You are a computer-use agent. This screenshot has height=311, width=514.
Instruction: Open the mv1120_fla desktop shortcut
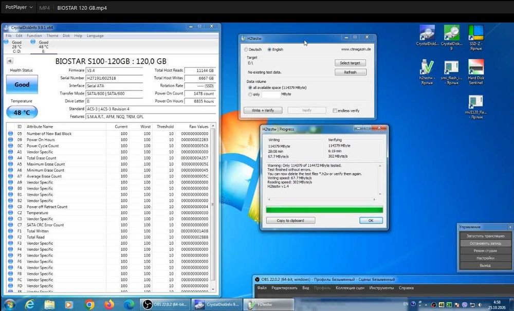475,106
